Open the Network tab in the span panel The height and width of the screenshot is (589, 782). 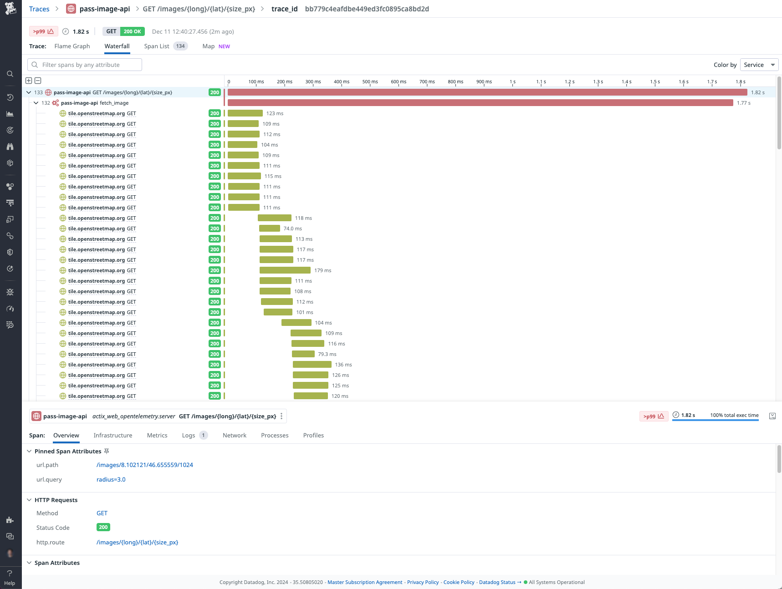pos(234,435)
